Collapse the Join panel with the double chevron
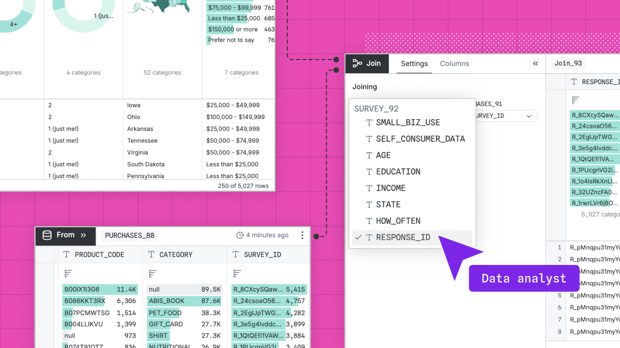 [x=535, y=63]
